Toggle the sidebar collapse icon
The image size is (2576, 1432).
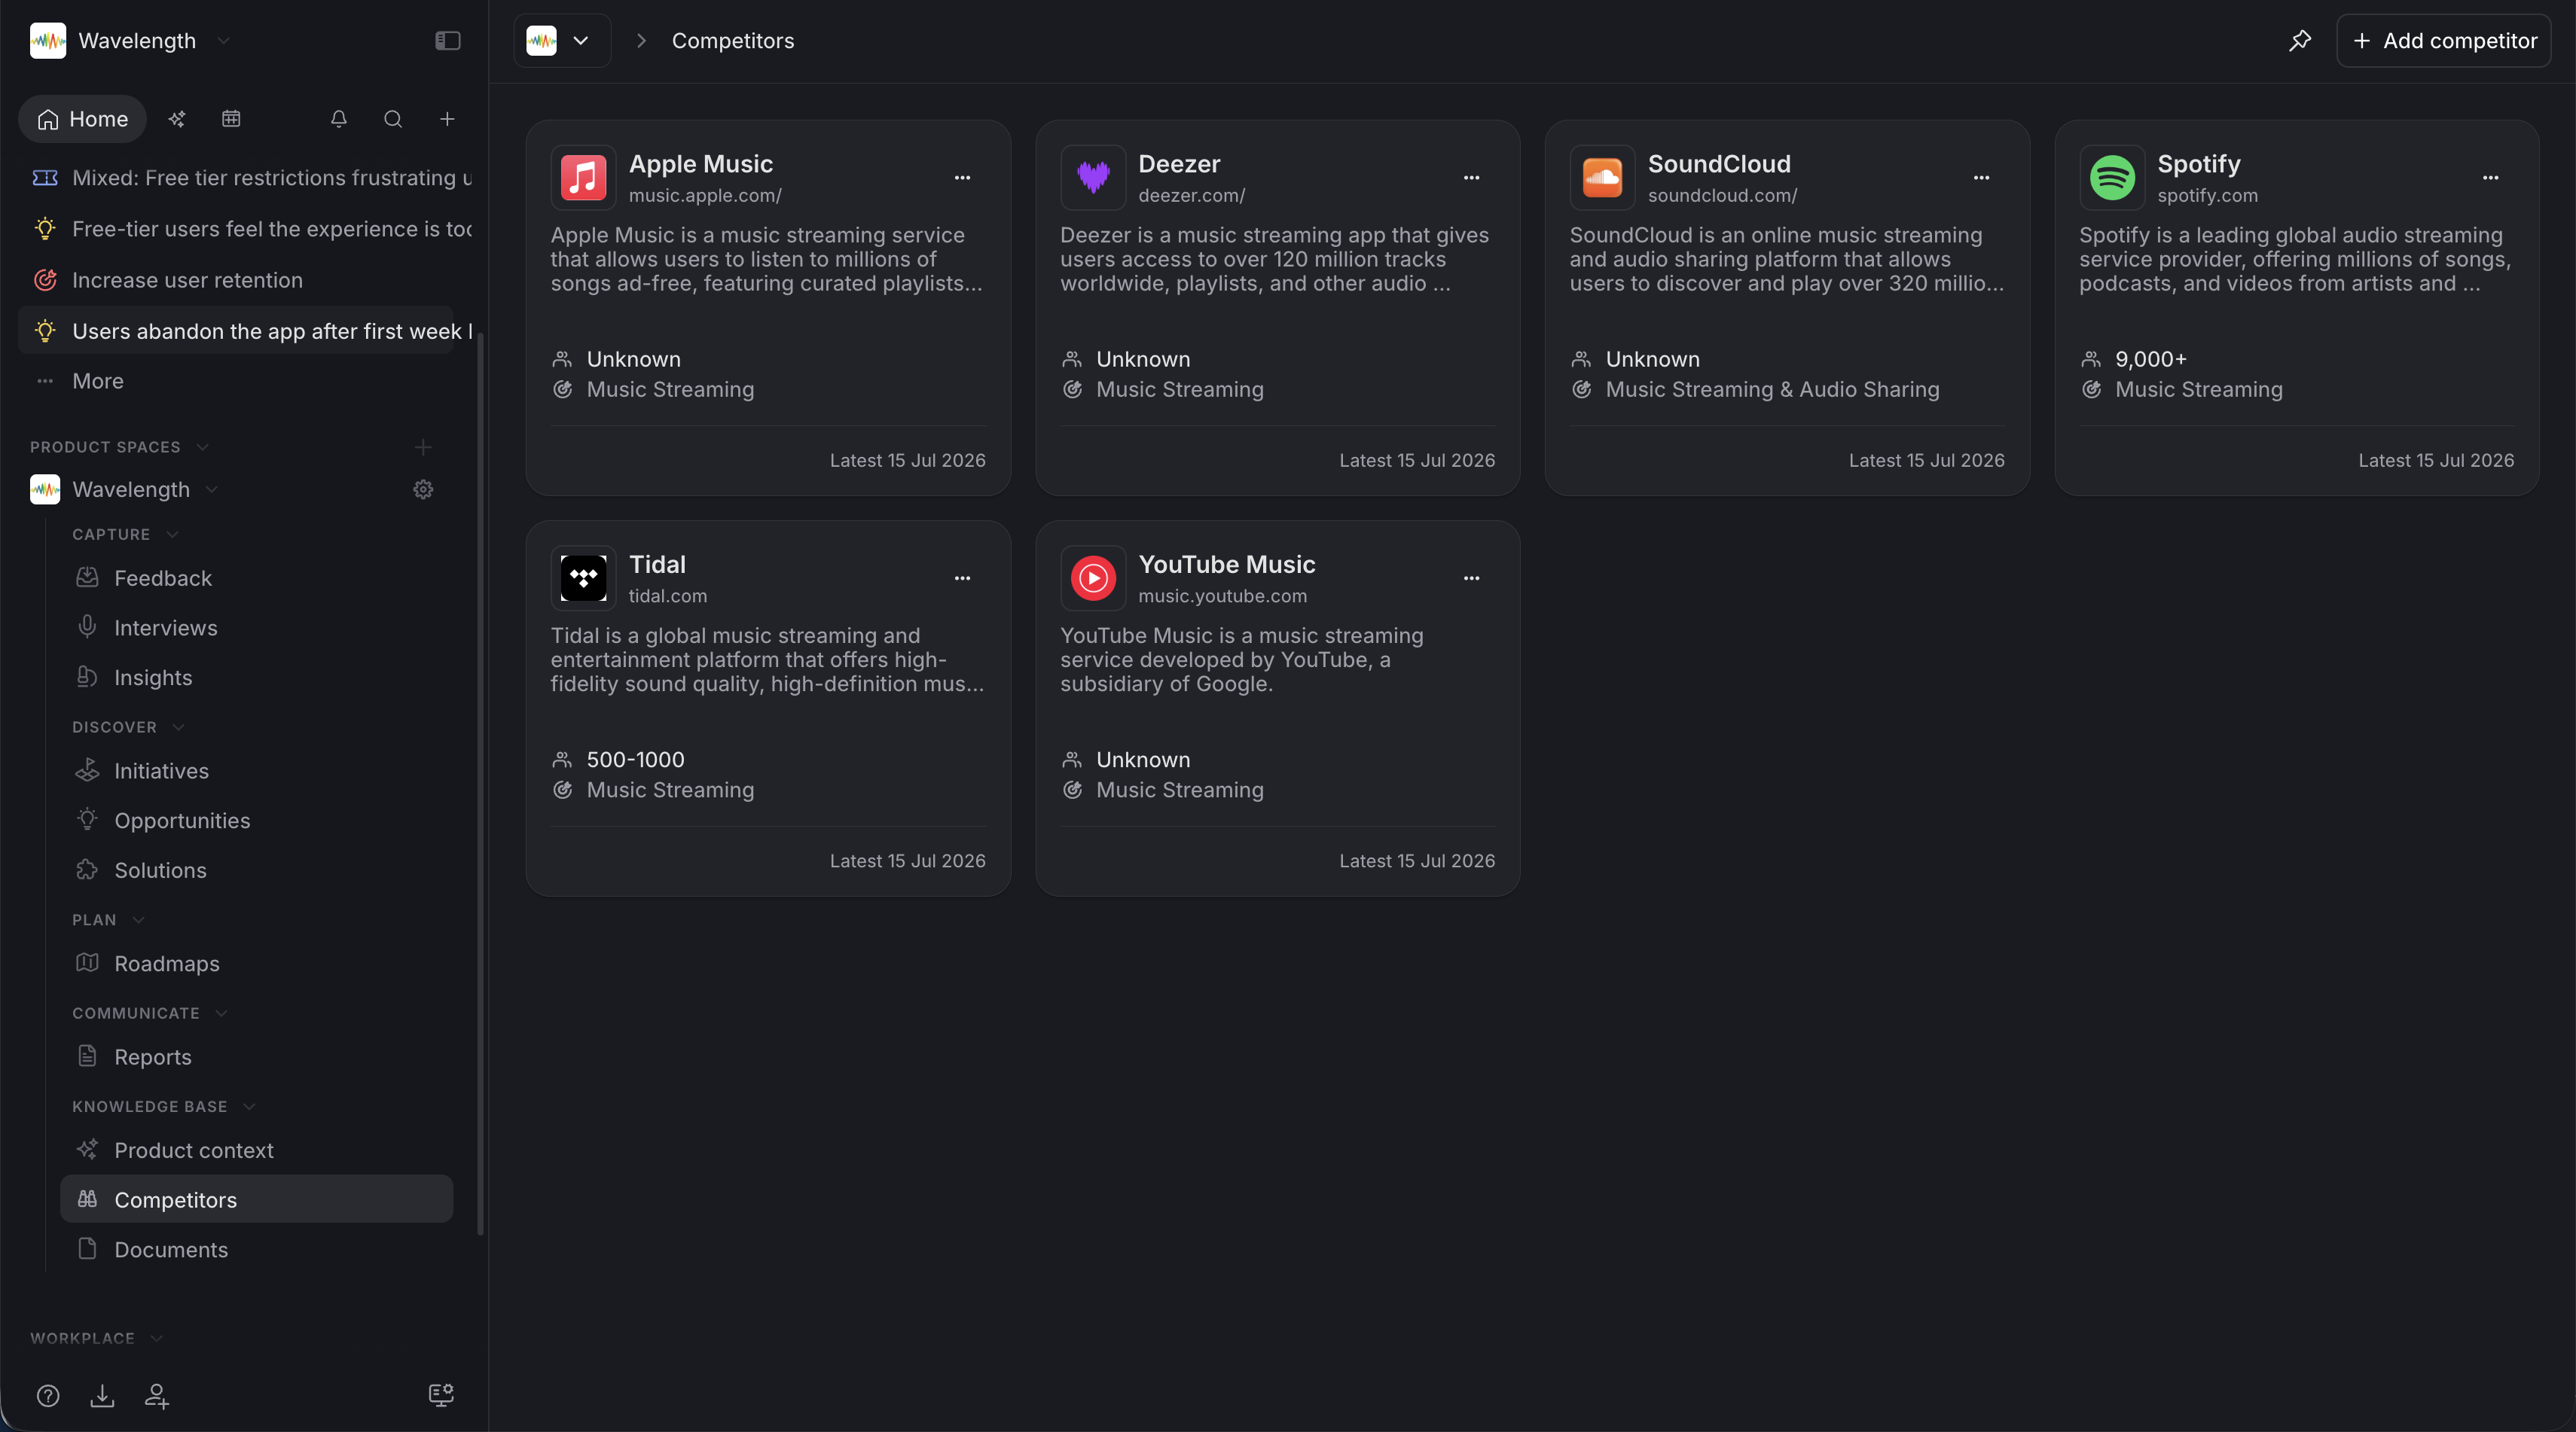point(447,41)
